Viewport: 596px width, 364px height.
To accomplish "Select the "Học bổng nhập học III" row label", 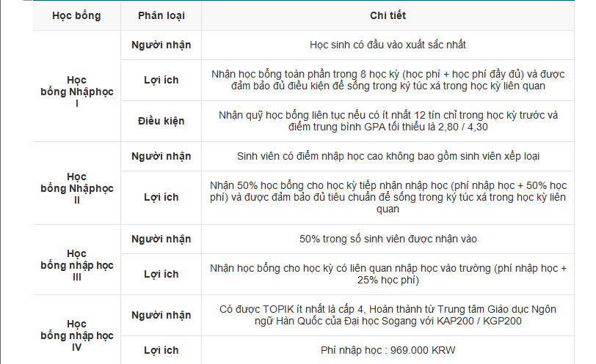I will point(77,266).
